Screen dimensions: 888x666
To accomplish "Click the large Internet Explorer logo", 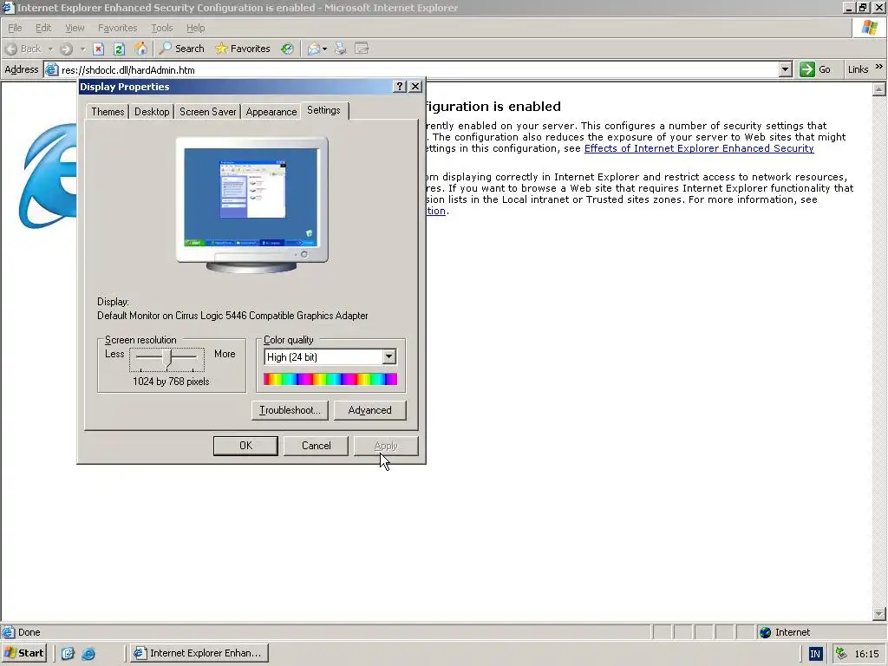I will point(49,176).
